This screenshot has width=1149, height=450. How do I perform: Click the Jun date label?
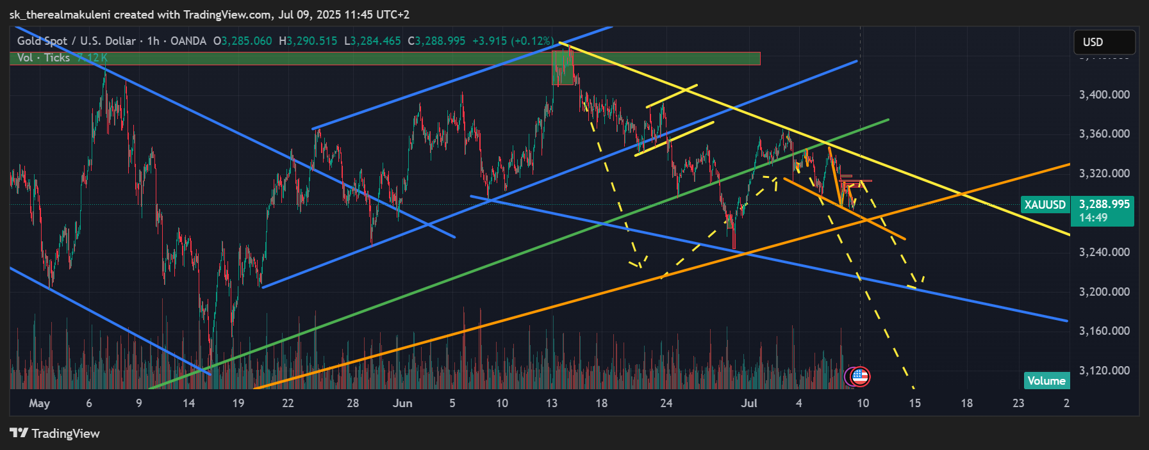[402, 403]
